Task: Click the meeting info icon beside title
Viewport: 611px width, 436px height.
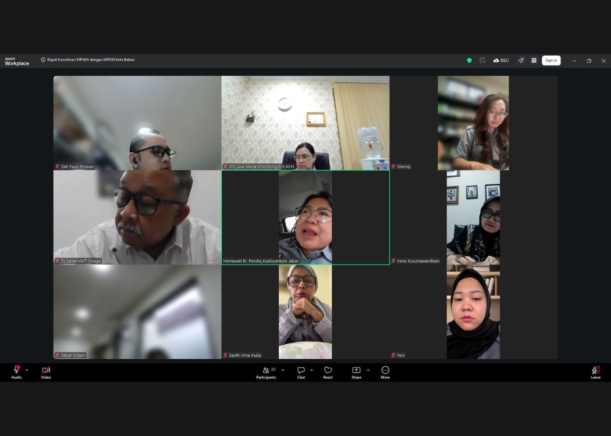Action: point(43,60)
